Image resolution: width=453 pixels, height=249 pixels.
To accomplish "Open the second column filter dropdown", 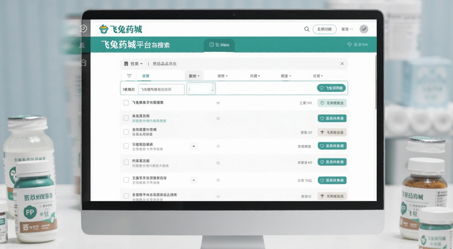I will (x=223, y=76).
